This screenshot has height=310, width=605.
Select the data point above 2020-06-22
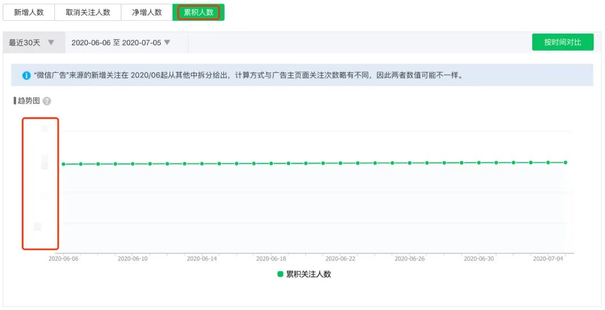[x=340, y=163]
